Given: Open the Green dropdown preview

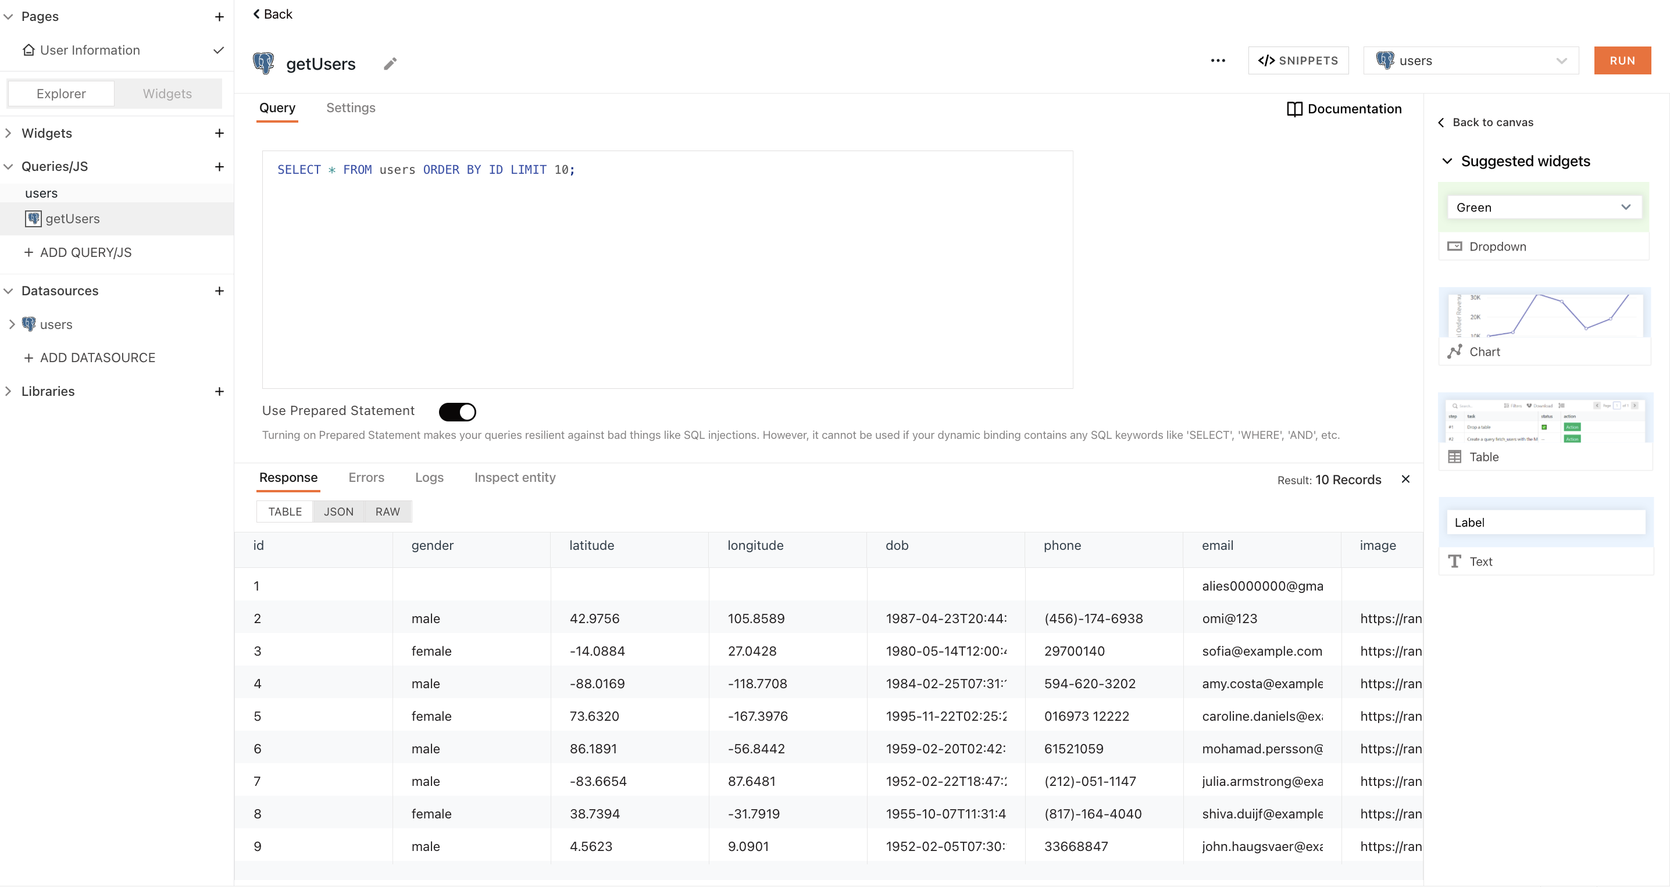Looking at the screenshot, I should tap(1544, 208).
